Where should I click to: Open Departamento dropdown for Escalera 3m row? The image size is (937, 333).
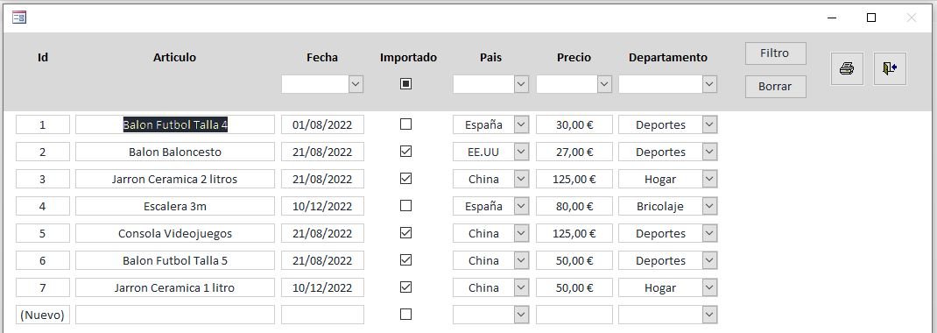[709, 206]
